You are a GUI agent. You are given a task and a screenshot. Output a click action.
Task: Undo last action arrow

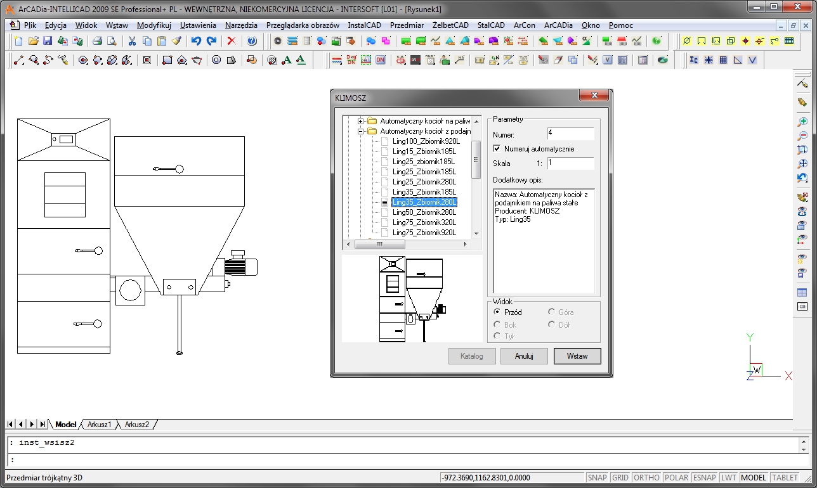click(196, 41)
